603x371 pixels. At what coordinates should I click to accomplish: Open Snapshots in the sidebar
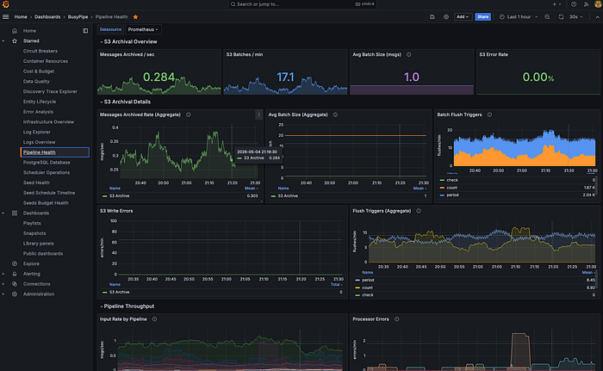[34, 233]
